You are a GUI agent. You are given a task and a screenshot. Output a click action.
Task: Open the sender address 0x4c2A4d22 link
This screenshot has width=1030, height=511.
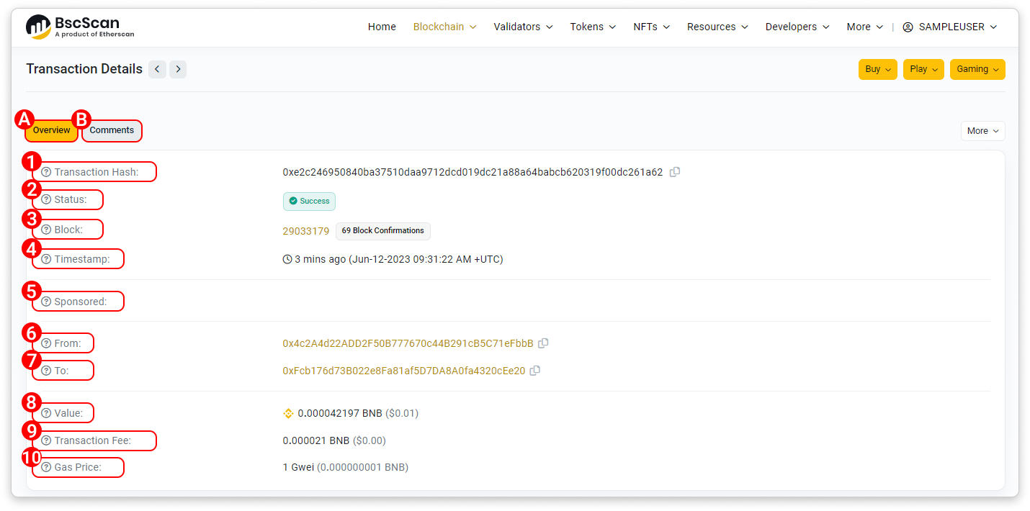(x=408, y=343)
